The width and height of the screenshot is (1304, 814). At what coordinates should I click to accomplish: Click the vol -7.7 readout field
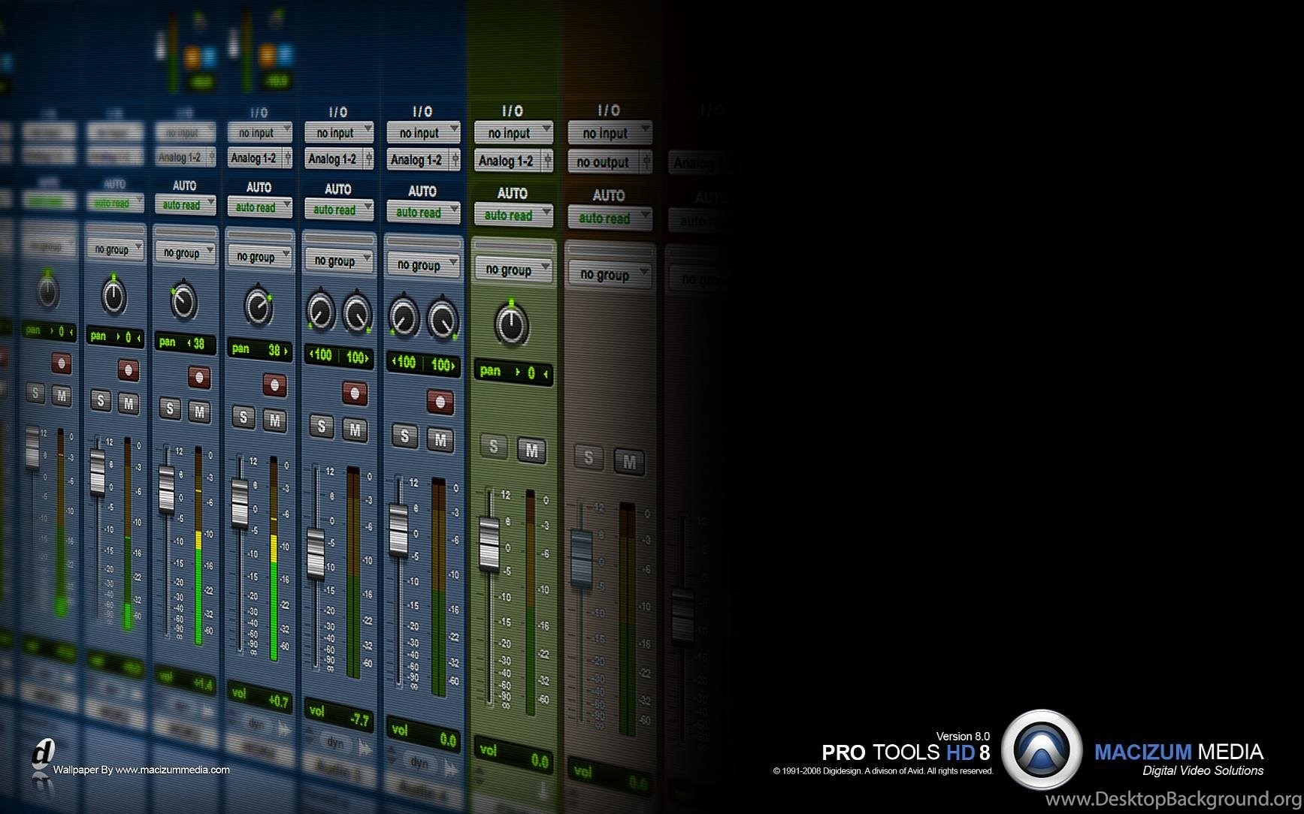339,715
